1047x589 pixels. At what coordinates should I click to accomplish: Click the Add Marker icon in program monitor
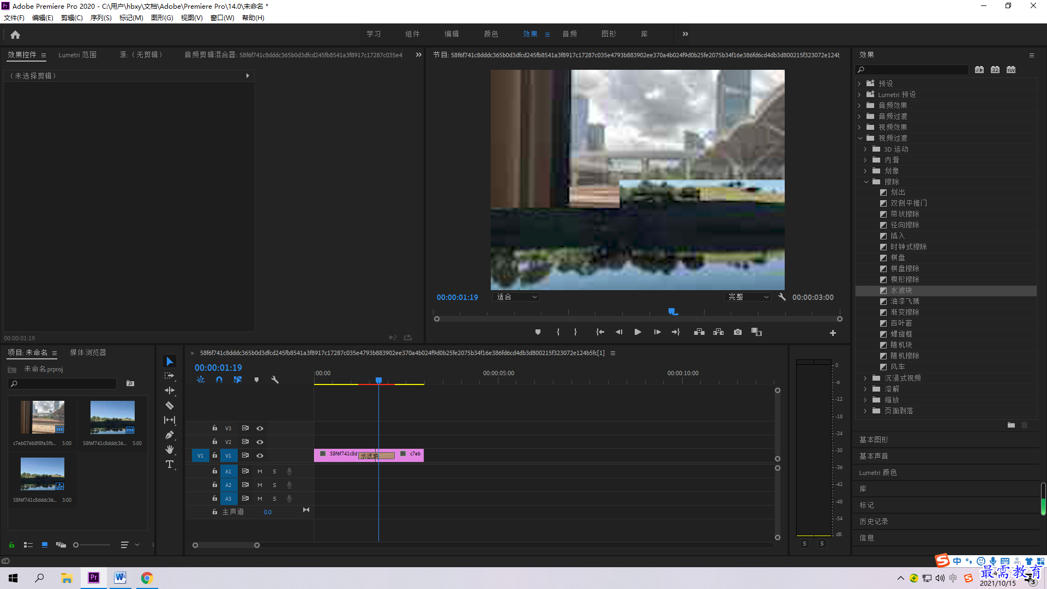(x=538, y=332)
